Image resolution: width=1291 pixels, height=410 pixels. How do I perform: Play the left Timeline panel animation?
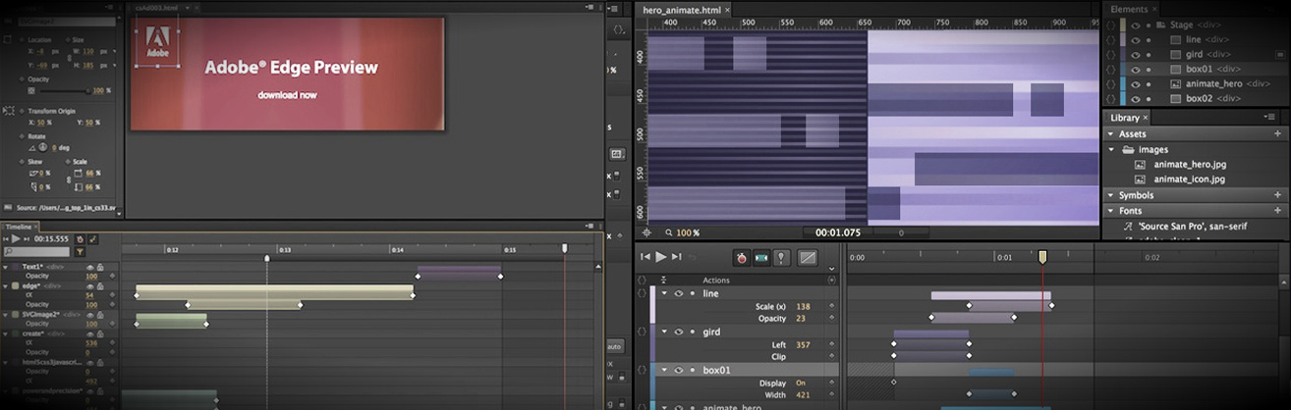click(16, 238)
